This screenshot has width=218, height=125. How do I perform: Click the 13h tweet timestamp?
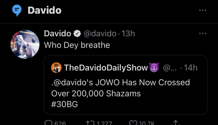pos(128,34)
